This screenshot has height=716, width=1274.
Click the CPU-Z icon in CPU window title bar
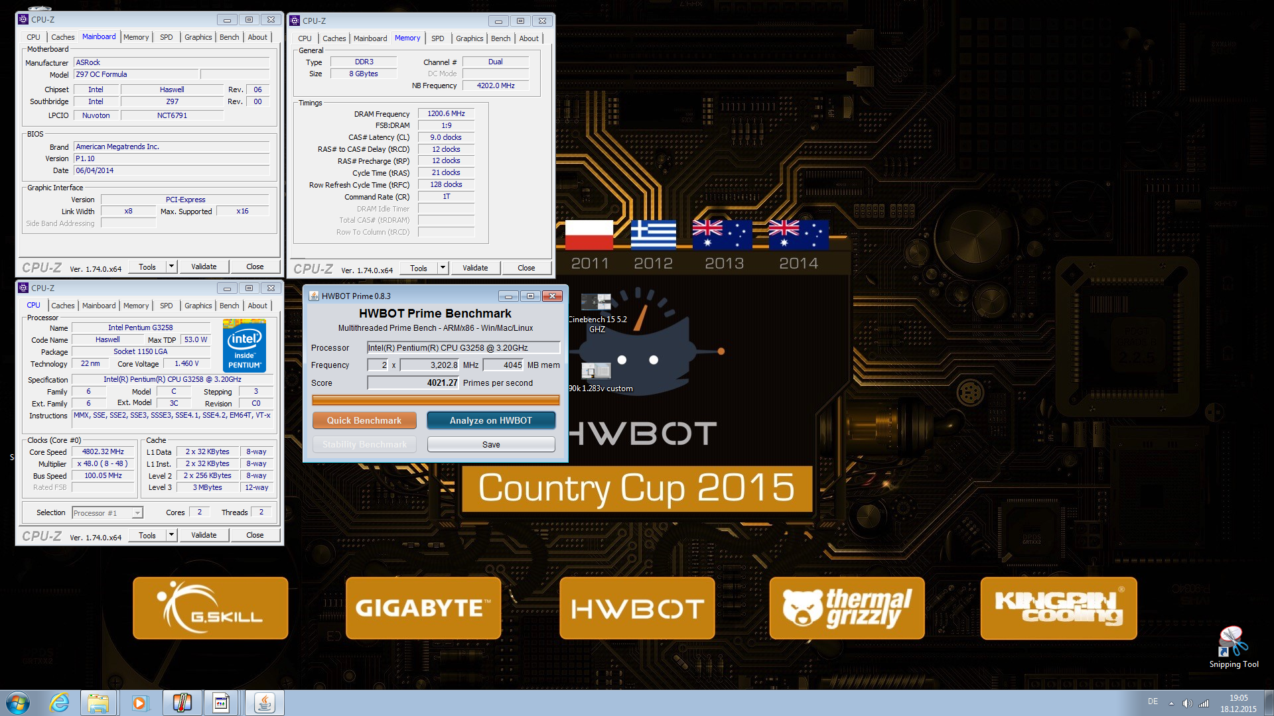23,288
